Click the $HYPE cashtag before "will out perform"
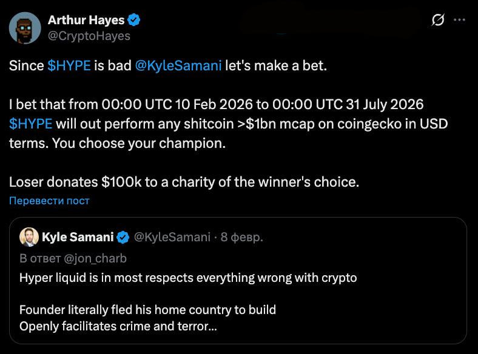478x354 pixels. tap(30, 124)
